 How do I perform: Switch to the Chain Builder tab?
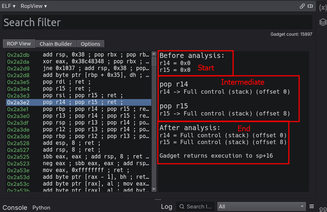point(56,44)
